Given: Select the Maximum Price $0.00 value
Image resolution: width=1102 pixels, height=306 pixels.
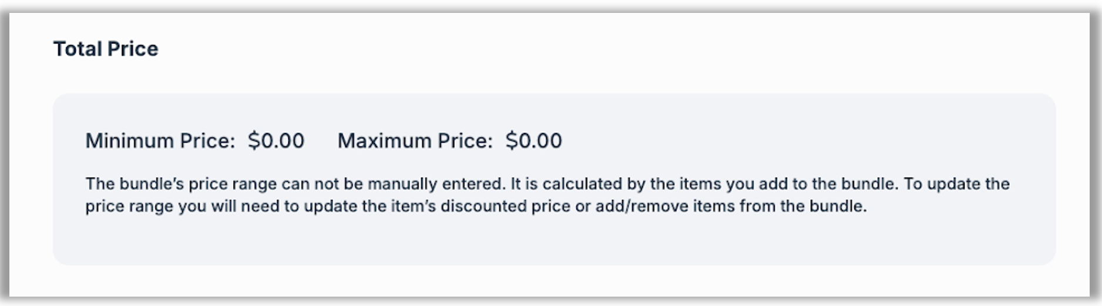Looking at the screenshot, I should click(533, 141).
